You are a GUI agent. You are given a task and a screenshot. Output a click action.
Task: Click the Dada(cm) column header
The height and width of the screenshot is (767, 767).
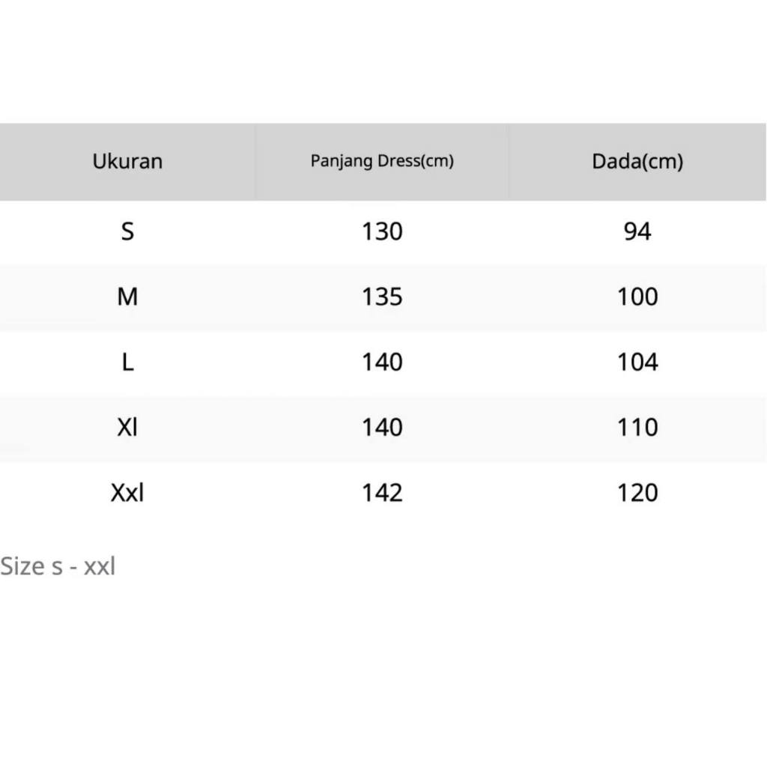[x=637, y=161]
